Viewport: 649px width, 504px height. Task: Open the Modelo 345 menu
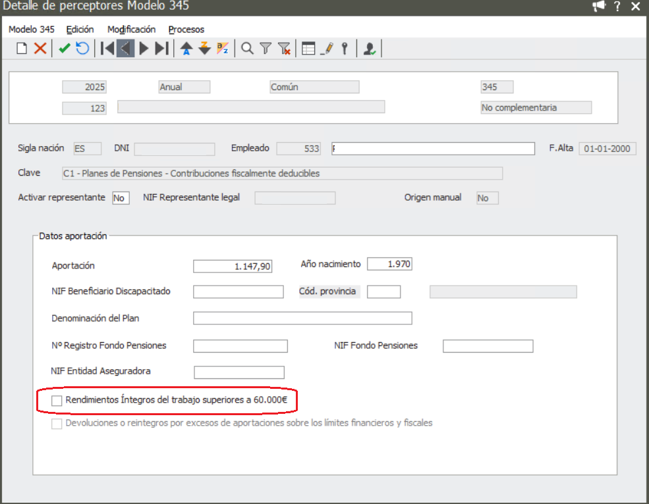(x=31, y=30)
